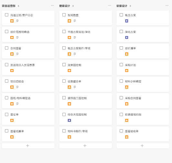Select the 软装设计 column header
This screenshot has height=163, width=172.
pos(122,6)
